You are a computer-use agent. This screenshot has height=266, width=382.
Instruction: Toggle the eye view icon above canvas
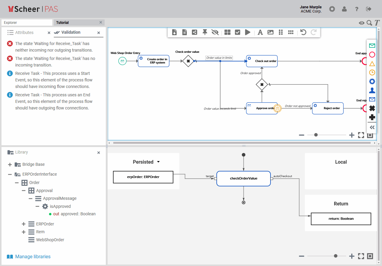click(362, 23)
